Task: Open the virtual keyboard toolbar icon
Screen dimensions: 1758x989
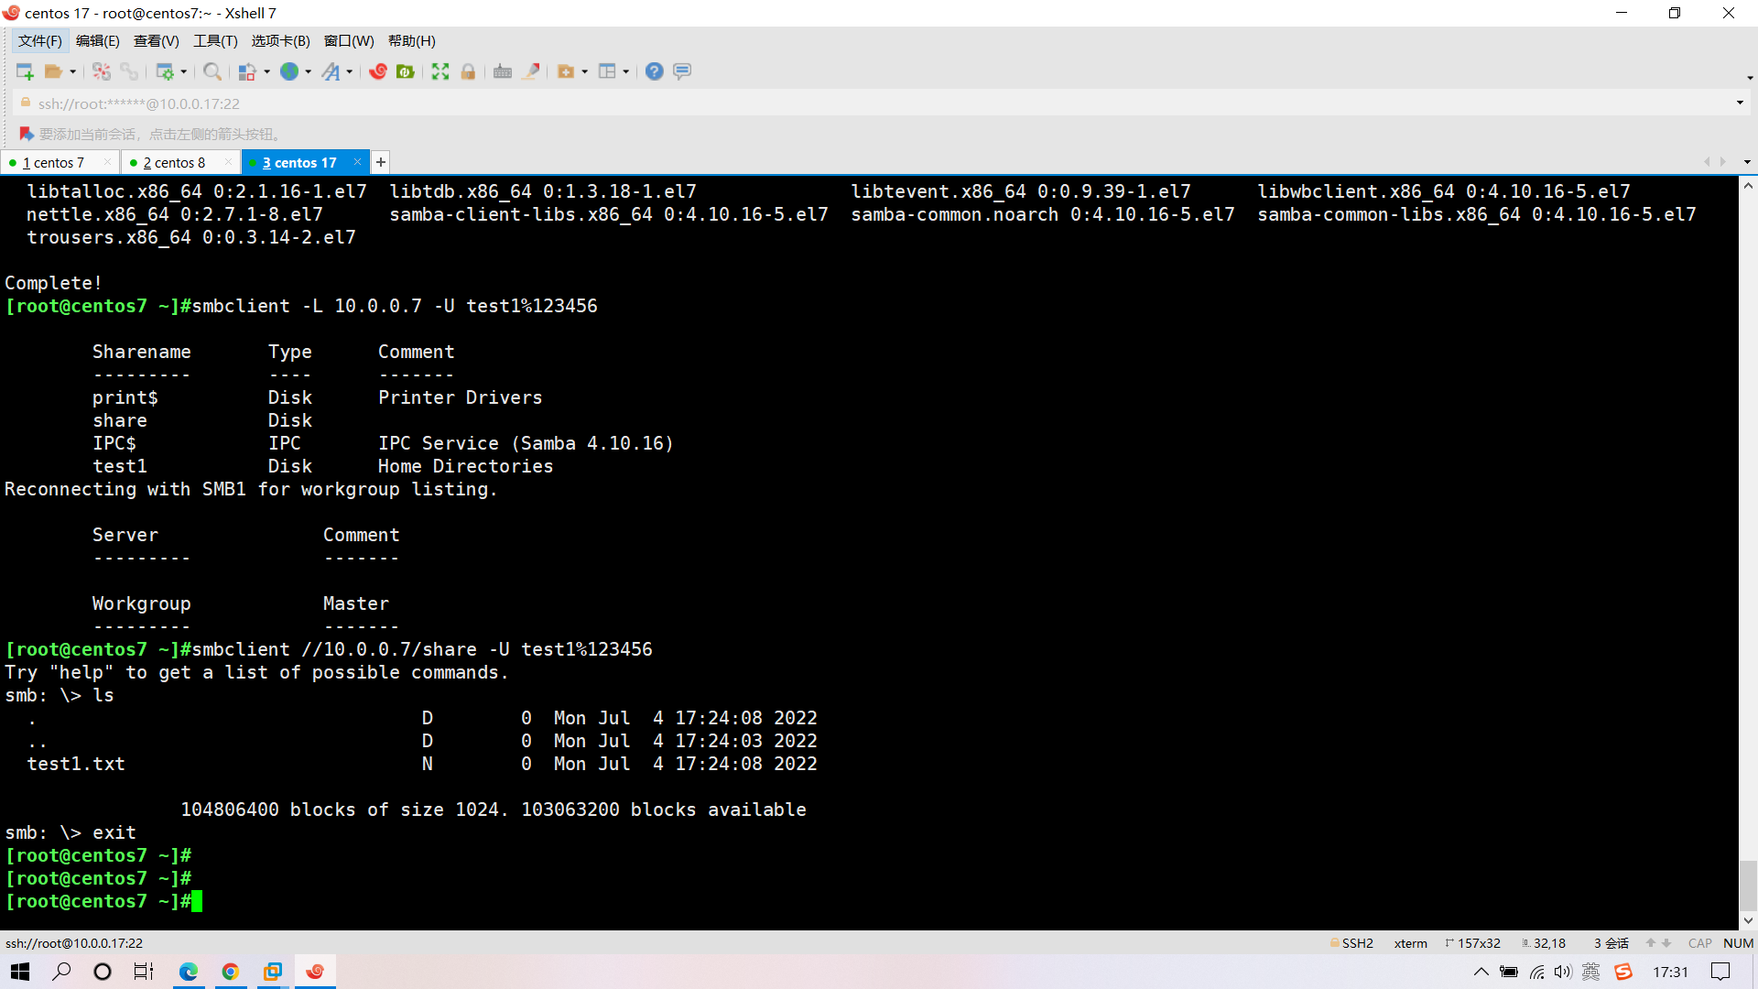Action: coord(503,71)
